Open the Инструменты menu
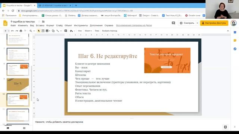Image resolution: width=239 pixels, height=134 pixels. tap(81, 26)
